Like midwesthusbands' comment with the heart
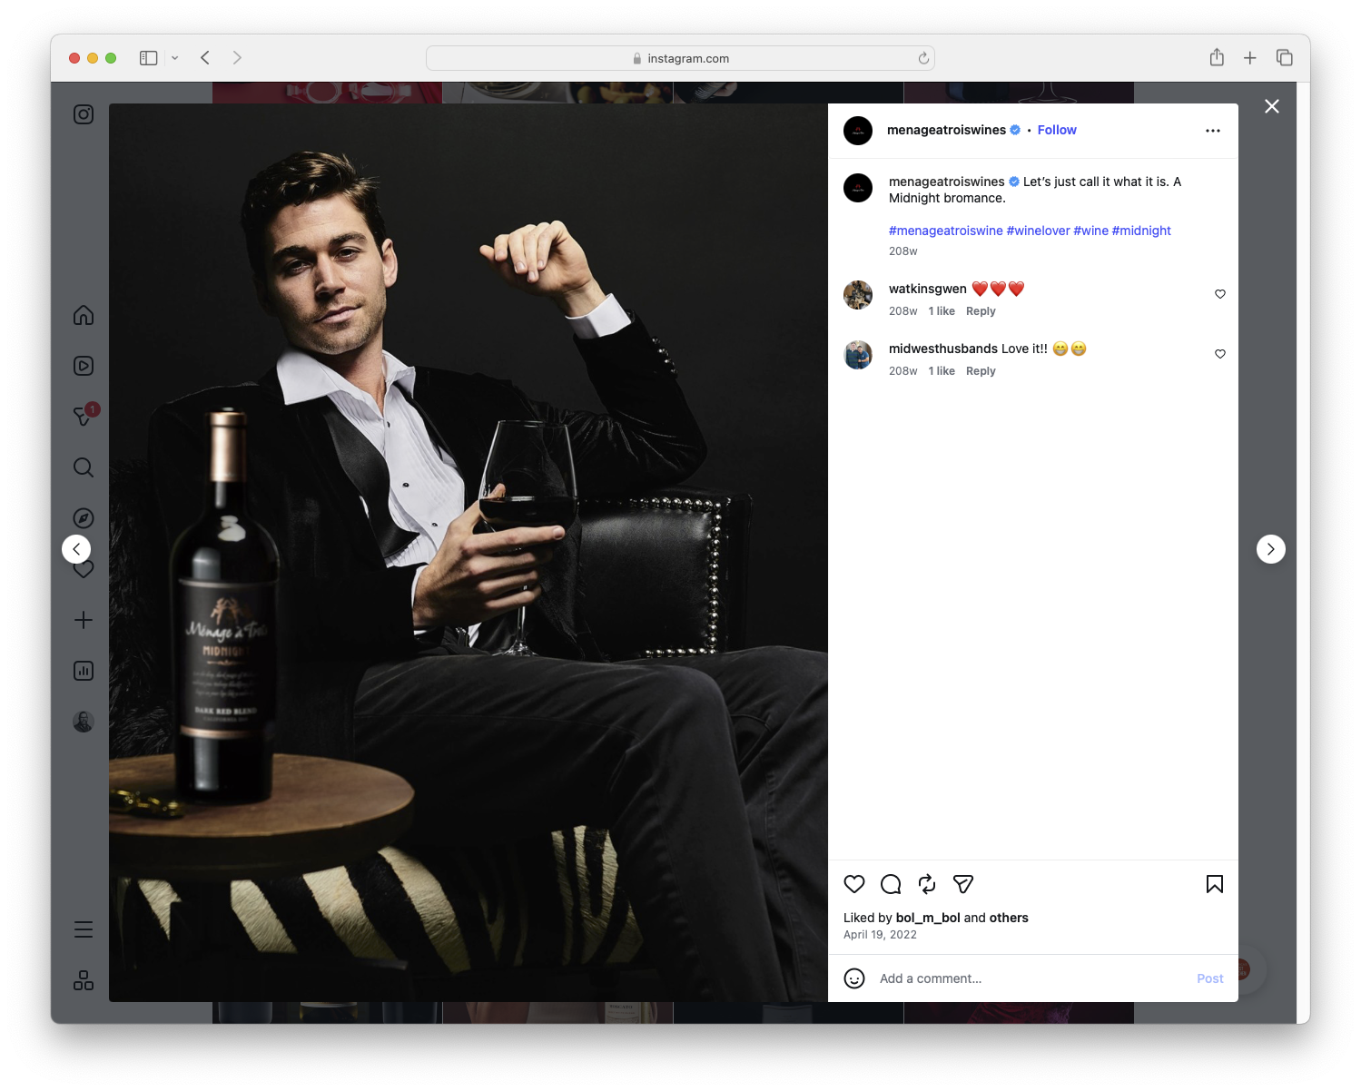The image size is (1361, 1091). point(1219,354)
